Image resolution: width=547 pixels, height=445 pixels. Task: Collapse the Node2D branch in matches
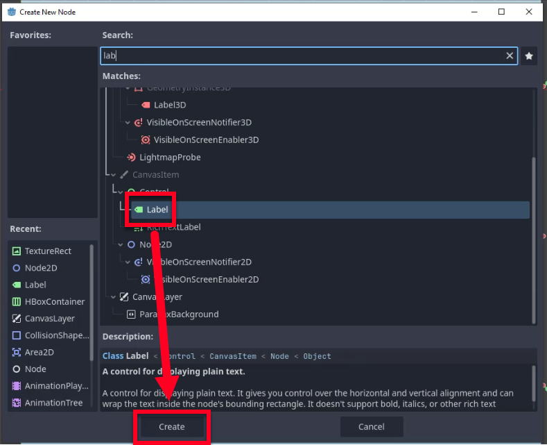point(121,245)
